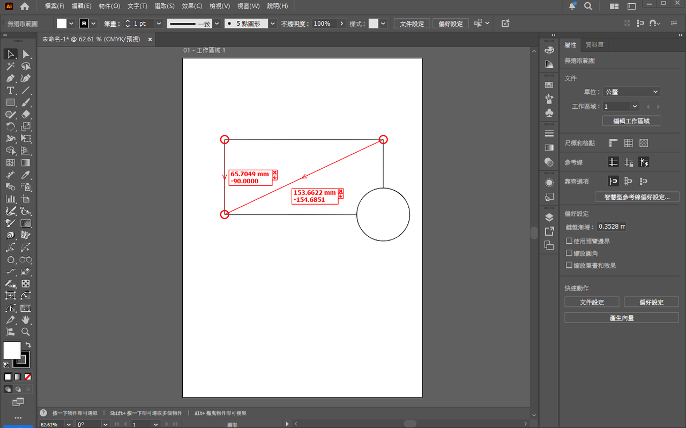Click 智慧型參考線偏好設定 button

pos(637,197)
